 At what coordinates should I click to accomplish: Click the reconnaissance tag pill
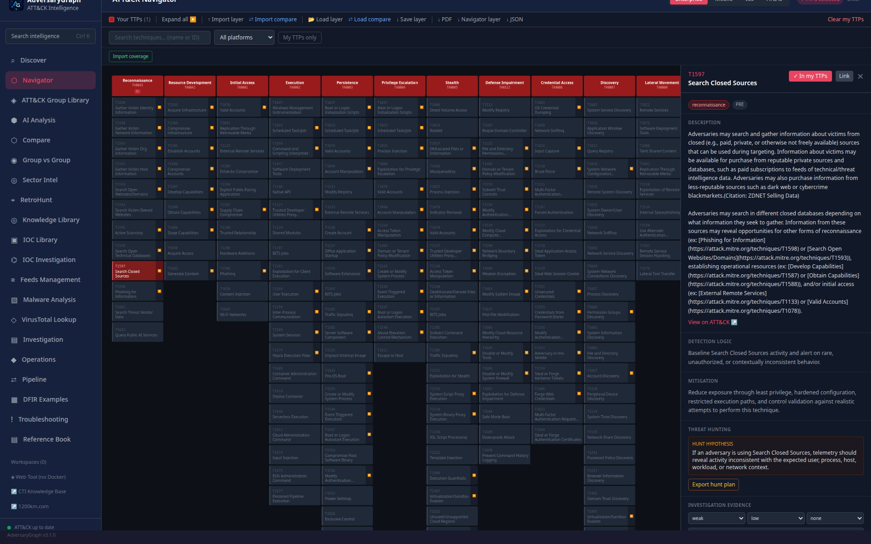click(x=709, y=105)
